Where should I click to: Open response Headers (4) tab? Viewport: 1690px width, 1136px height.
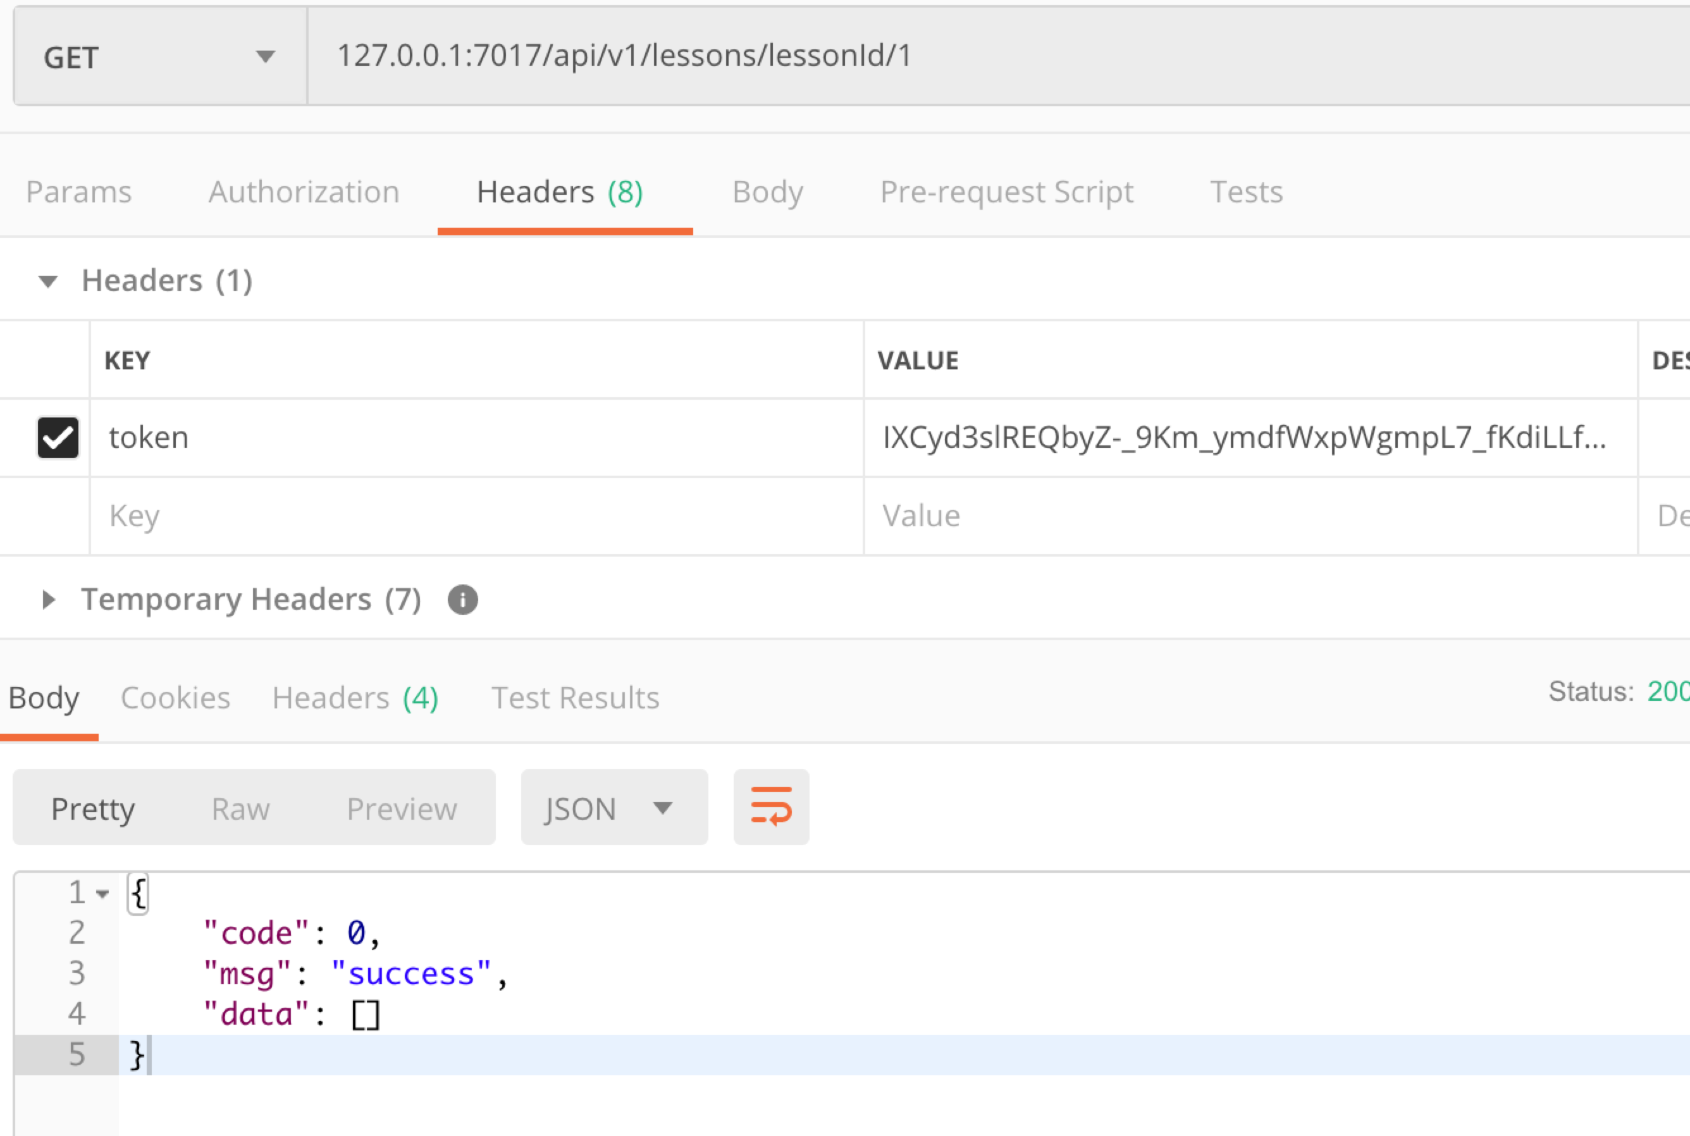[x=355, y=698]
